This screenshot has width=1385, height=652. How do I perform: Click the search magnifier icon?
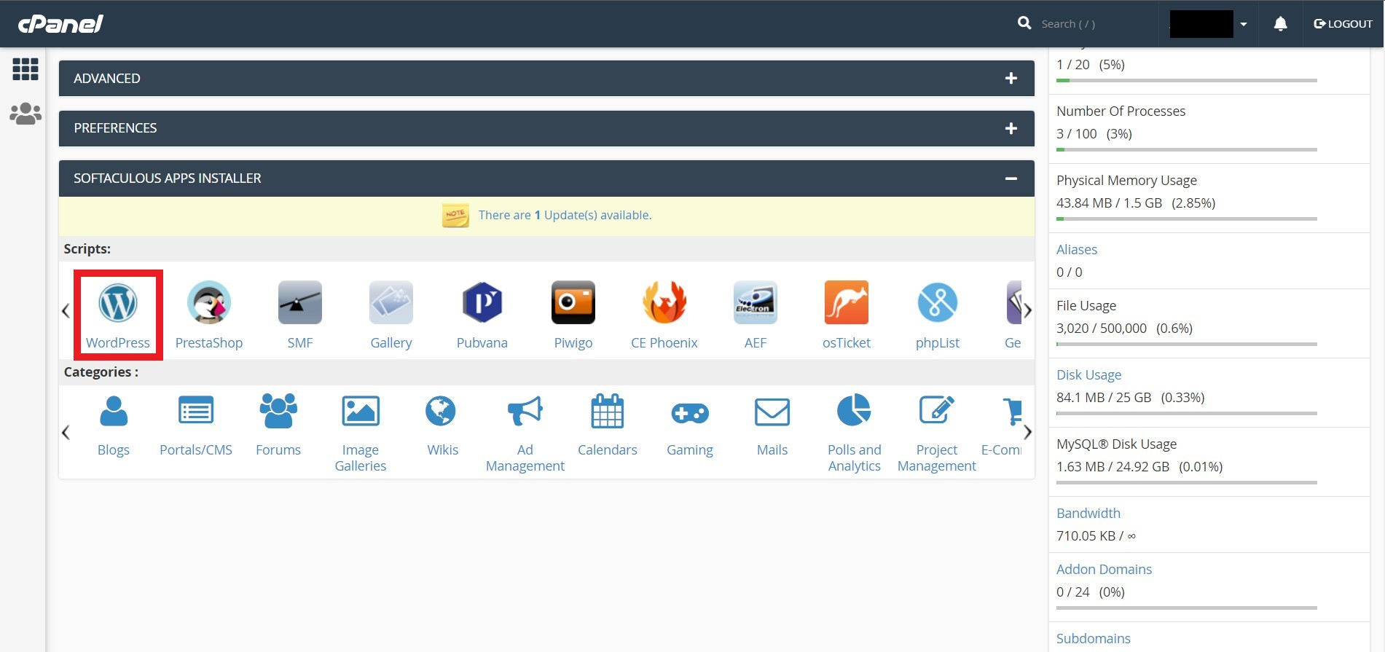[1024, 23]
